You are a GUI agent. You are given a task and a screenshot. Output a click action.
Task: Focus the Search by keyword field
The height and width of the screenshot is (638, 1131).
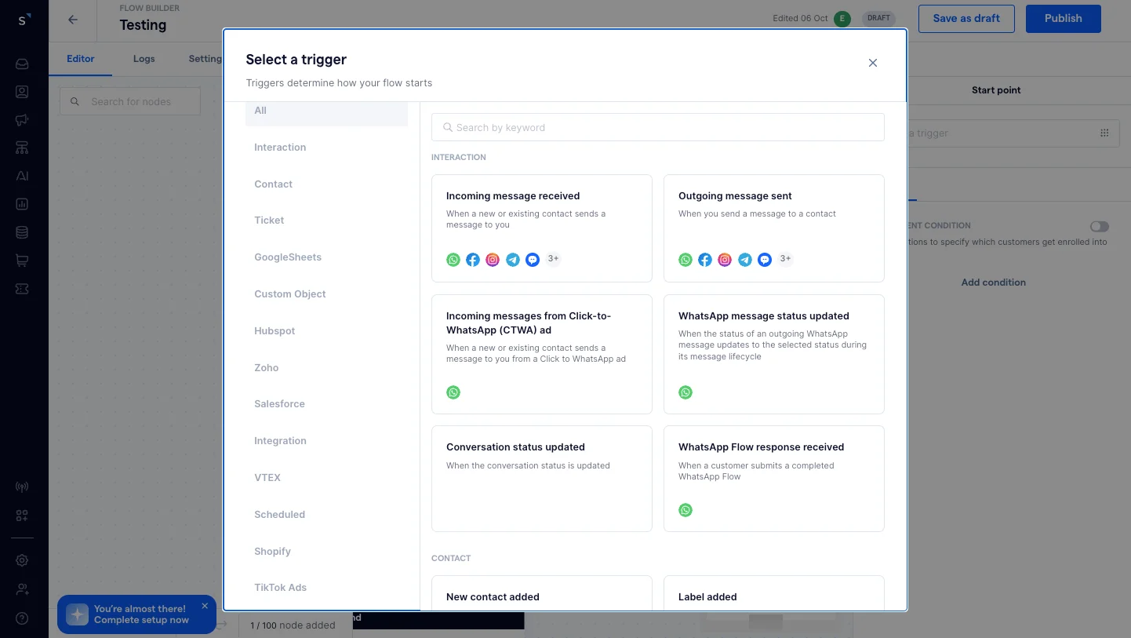click(657, 127)
